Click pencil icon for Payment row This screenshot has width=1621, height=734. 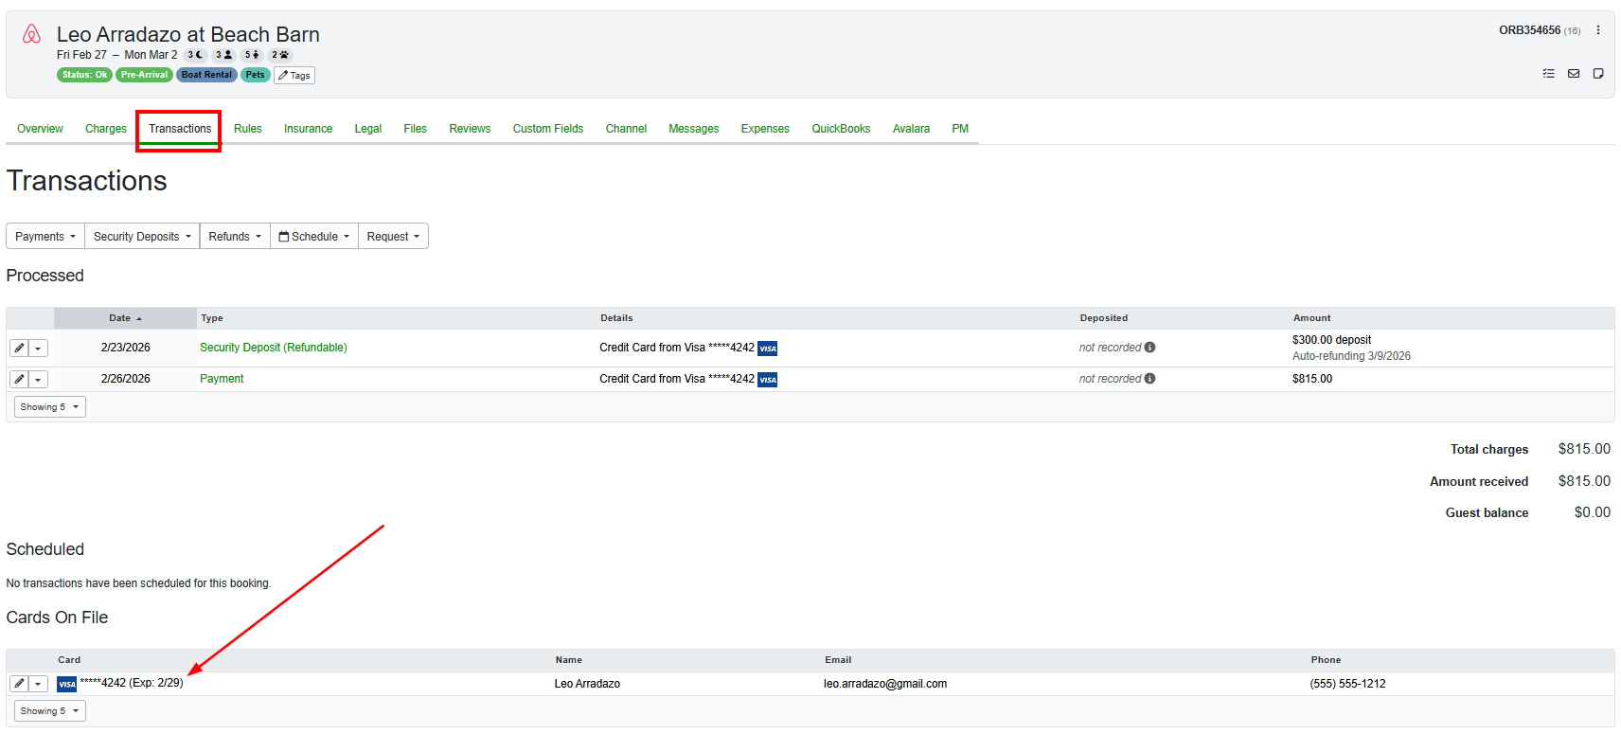point(19,380)
